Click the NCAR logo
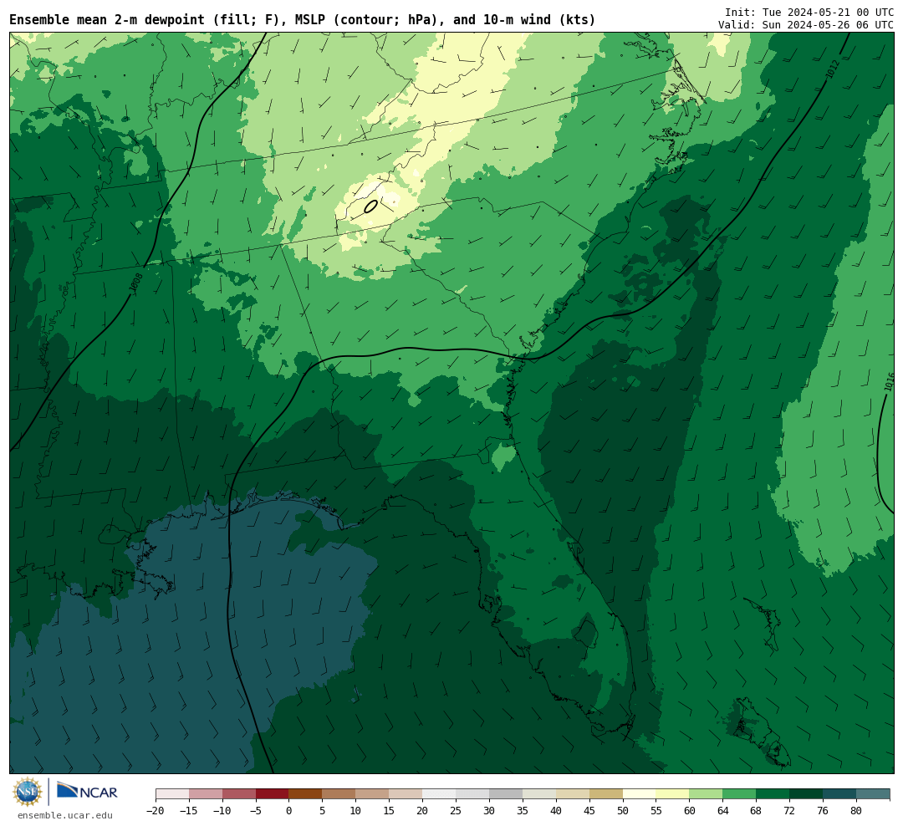Screen dimensions: 903x826 point(88,791)
